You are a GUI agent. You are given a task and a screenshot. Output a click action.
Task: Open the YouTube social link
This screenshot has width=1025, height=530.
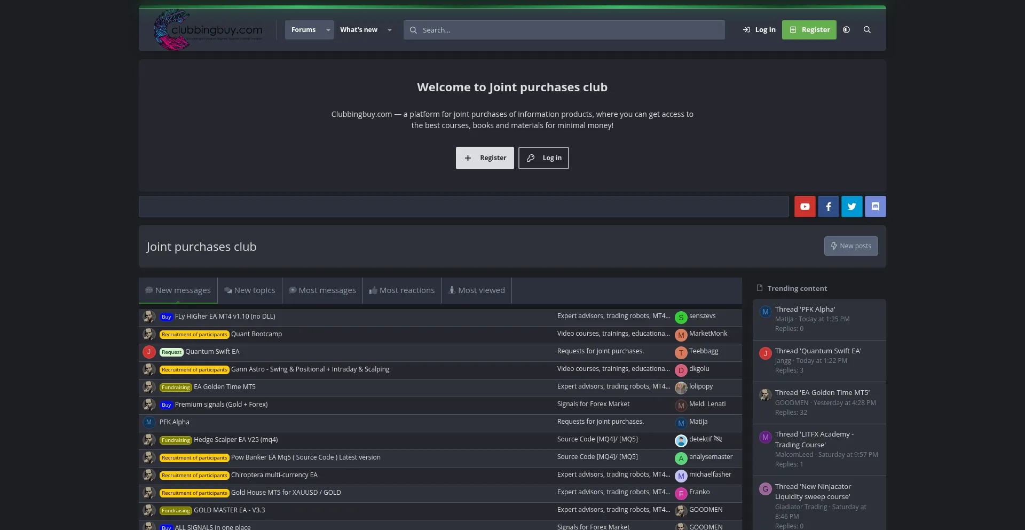click(x=805, y=207)
